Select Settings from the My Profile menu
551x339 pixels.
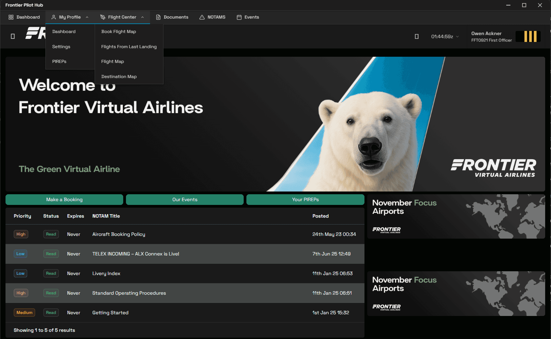tap(61, 46)
